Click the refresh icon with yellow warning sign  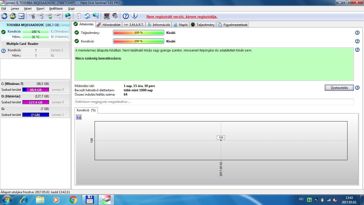pos(13,16)
